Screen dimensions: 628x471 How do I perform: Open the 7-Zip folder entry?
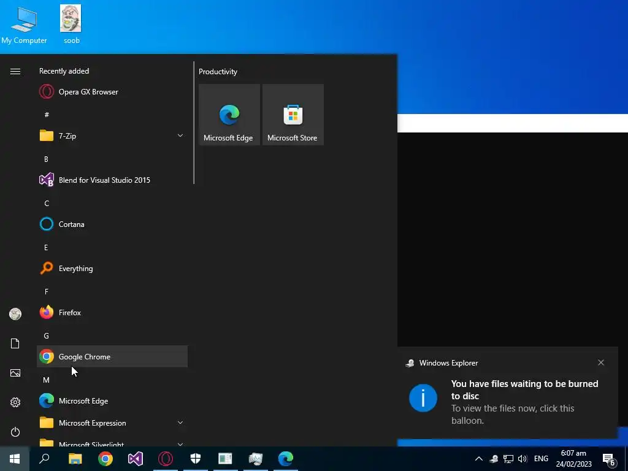[112, 136]
